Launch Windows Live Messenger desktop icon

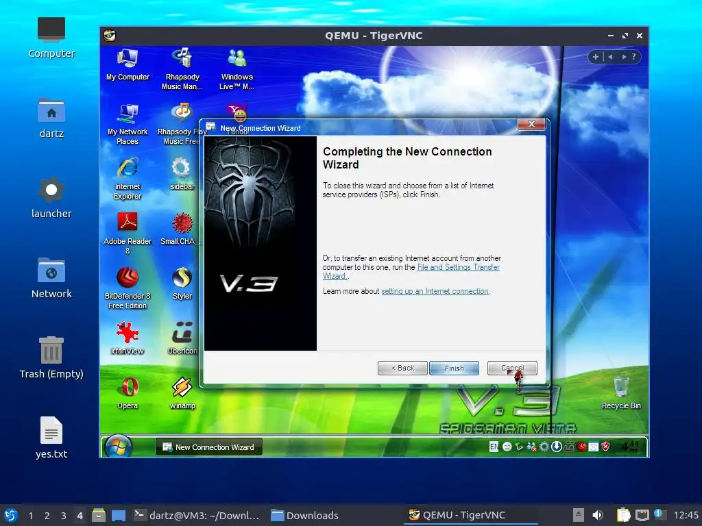coord(237,68)
